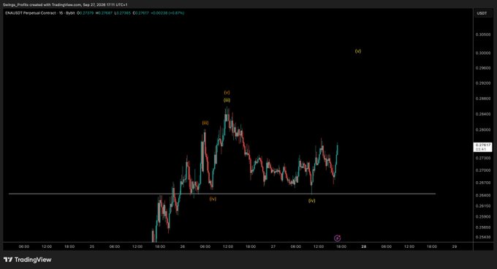Click the price axis label 0.25430
Viewport: 497px width, 269px height.
(483, 237)
